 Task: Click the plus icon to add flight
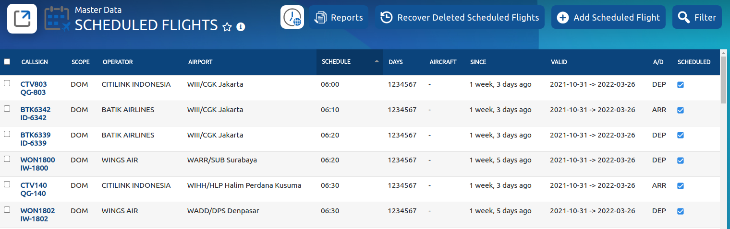pyautogui.click(x=562, y=18)
